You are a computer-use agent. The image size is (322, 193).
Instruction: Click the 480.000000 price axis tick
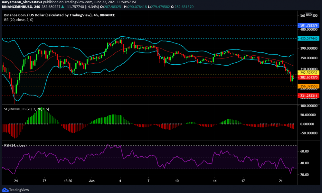[x=309, y=30]
